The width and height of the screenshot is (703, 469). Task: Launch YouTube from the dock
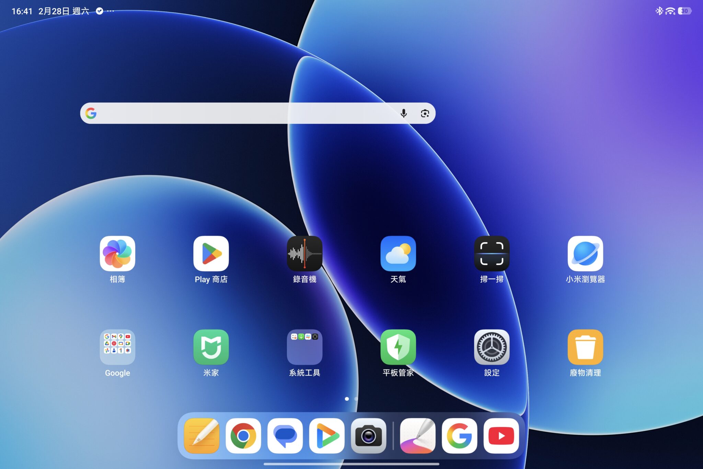tap(501, 436)
